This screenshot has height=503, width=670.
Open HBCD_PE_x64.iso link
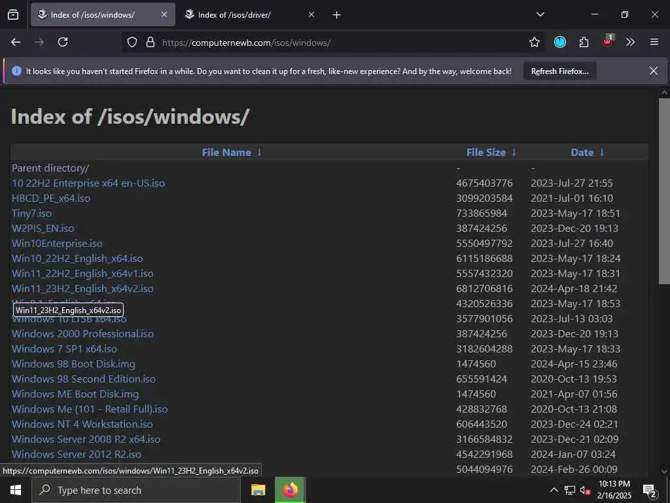click(51, 198)
